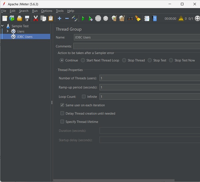
Task: Select Start Next Thread Loop option
Action: tap(83, 60)
